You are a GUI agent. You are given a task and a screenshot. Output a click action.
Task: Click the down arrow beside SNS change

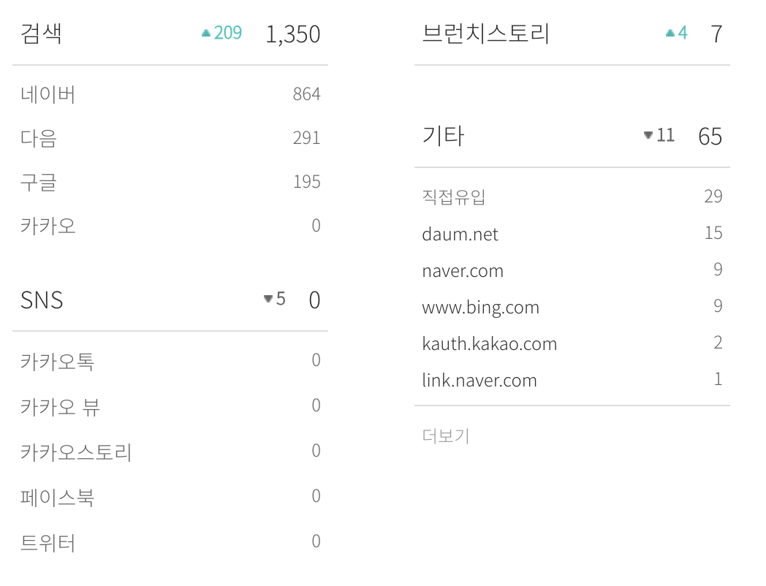[x=268, y=299]
